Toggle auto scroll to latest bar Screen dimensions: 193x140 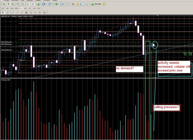[x=28, y=4]
